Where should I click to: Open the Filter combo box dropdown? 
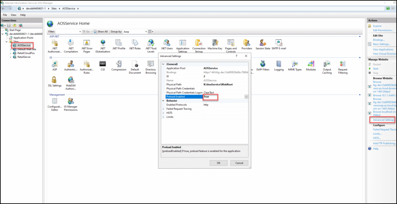[80, 32]
